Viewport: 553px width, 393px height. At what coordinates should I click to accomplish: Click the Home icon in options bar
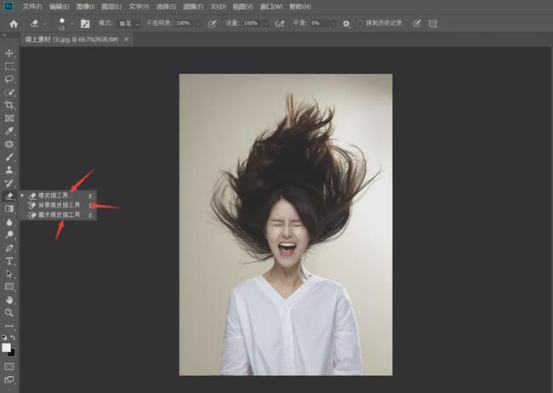14,24
